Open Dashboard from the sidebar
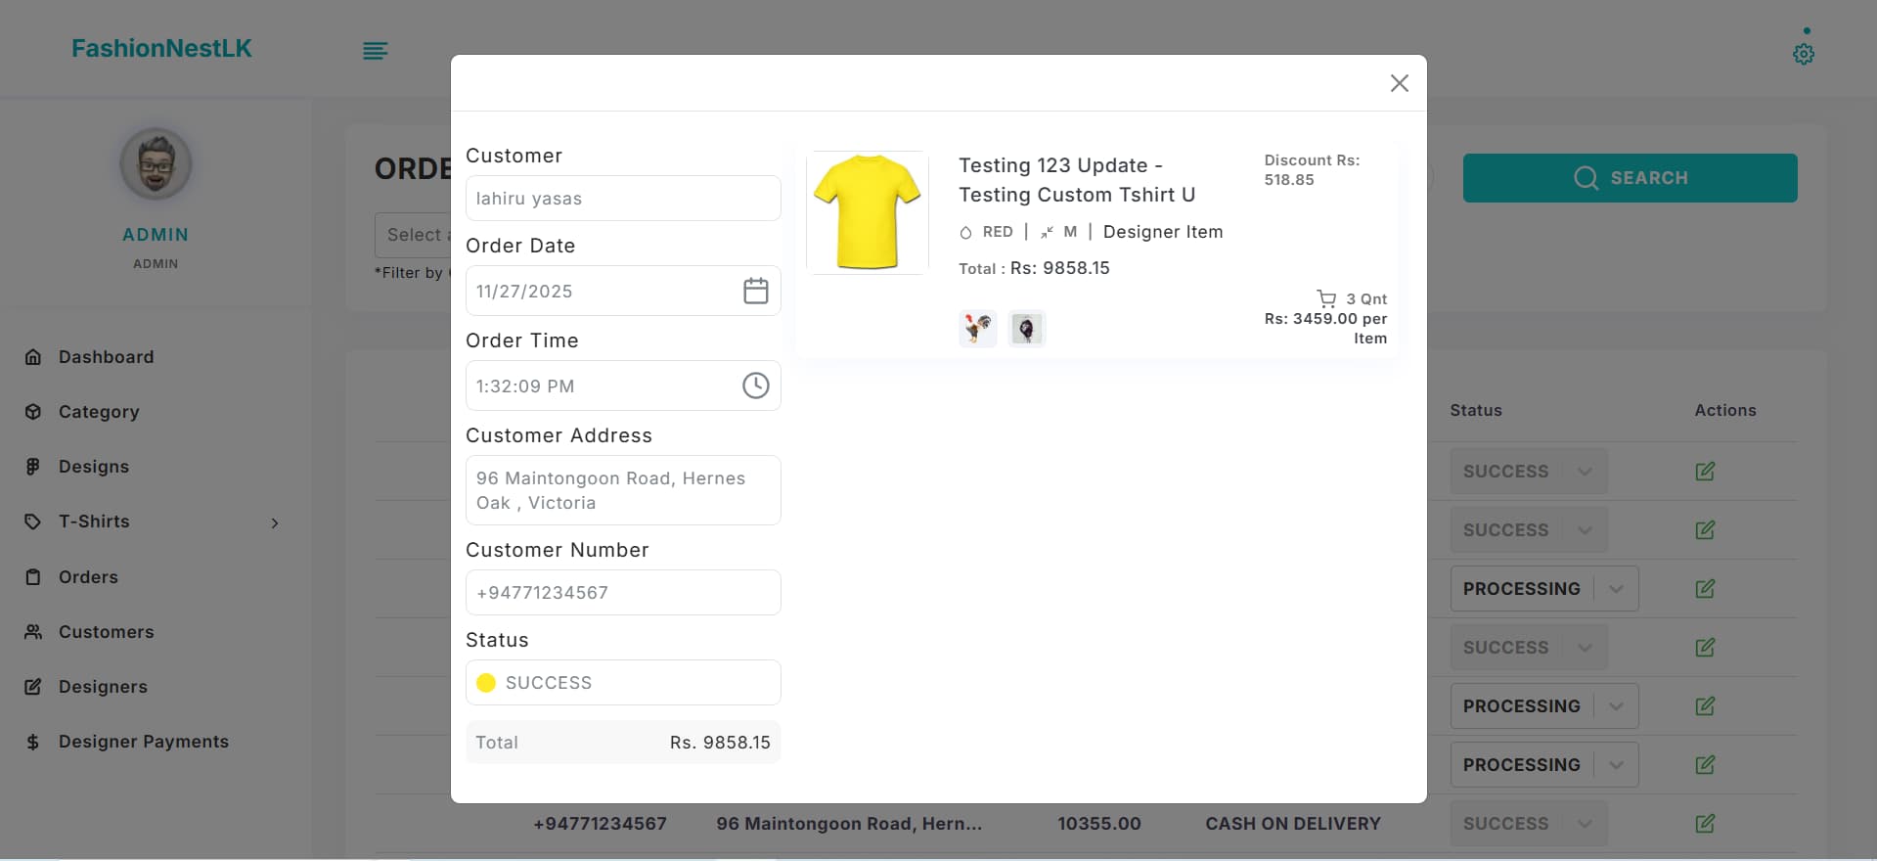Viewport: 1877px width, 861px height. pyautogui.click(x=106, y=357)
